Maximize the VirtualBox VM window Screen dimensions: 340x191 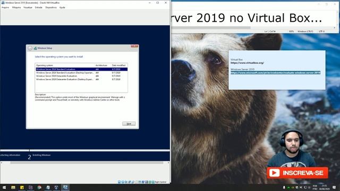(x=158, y=3)
